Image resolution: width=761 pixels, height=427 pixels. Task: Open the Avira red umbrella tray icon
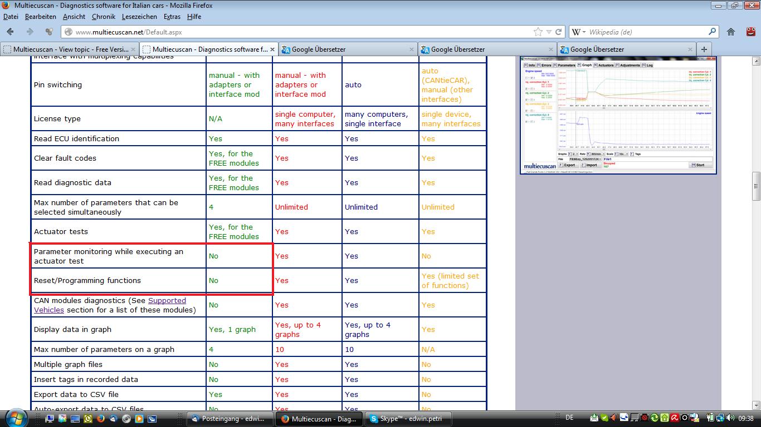(x=675, y=418)
